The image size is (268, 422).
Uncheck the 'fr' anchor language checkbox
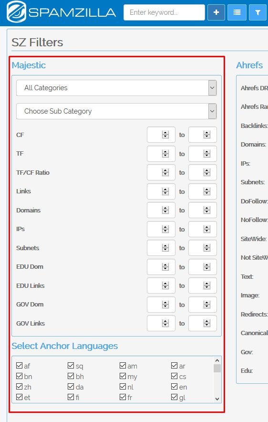click(123, 397)
